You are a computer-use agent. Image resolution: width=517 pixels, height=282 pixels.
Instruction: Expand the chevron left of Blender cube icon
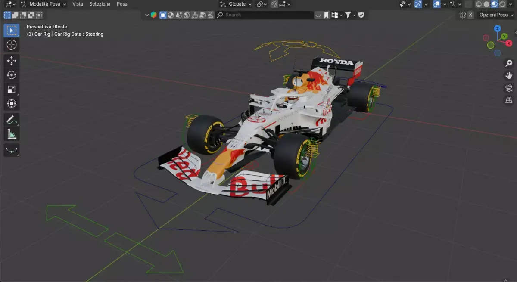click(x=147, y=15)
